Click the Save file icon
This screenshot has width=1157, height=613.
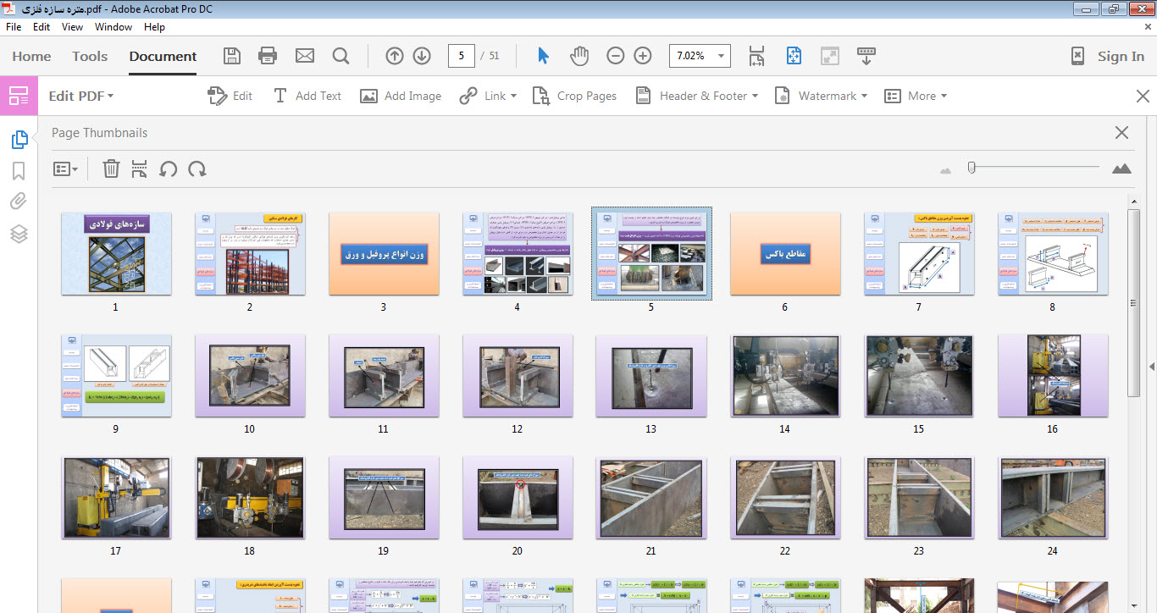tap(232, 56)
